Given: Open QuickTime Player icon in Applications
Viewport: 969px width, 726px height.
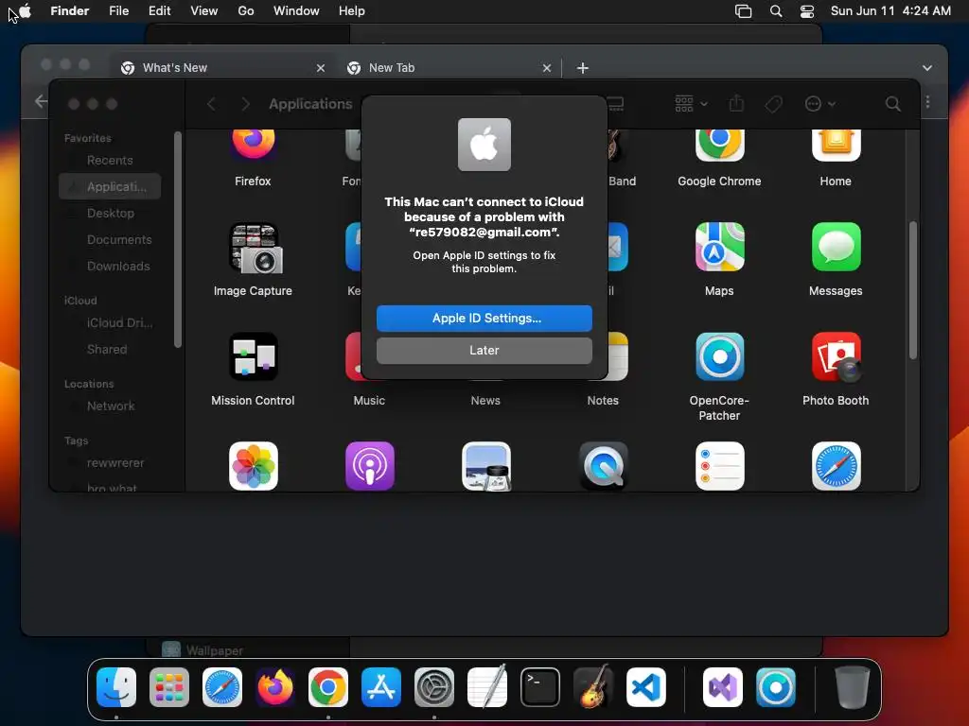Looking at the screenshot, I should [603, 466].
